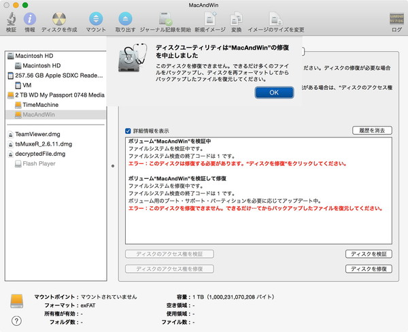Image resolution: width=408 pixels, height=332 pixels.
Task: Click the last red error line in log
Action: coord(256,208)
